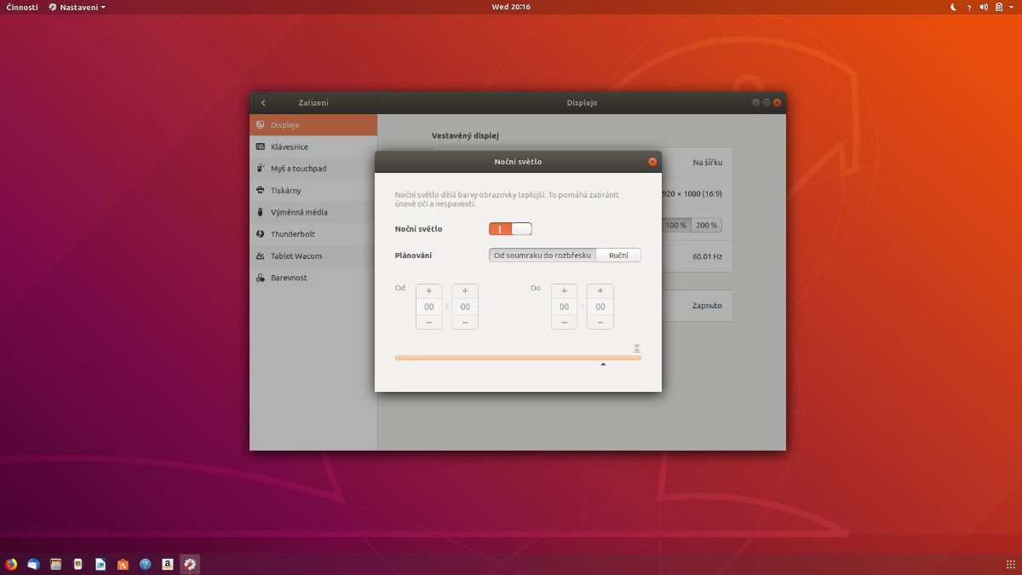Click the night light schedule timeline bar
Screen dimensions: 1022x575
pyautogui.click(x=518, y=358)
